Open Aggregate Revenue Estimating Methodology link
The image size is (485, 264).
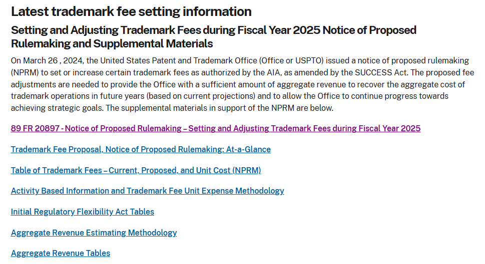point(94,233)
